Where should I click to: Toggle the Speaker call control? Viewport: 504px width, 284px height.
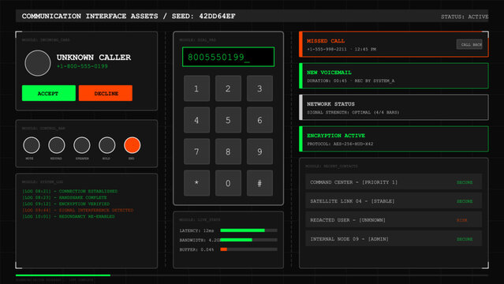click(82, 145)
